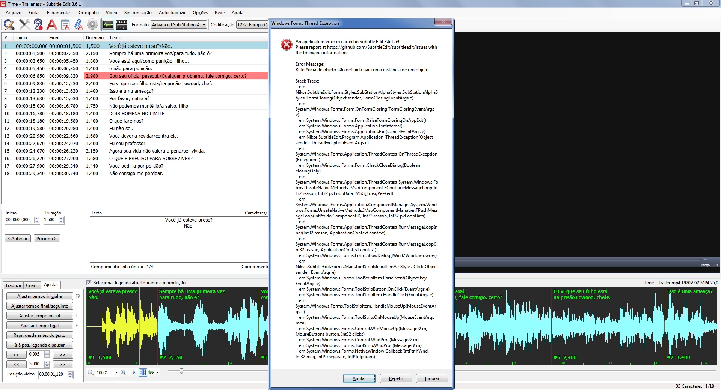Open the waveform playback speed dropdown arrow
The height and width of the screenshot is (390, 721).
click(x=157, y=372)
